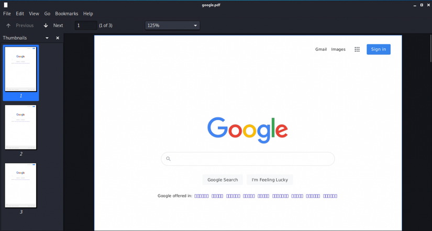The height and width of the screenshot is (231, 432).
Task: Click the Gmail link on the page
Action: [321, 49]
